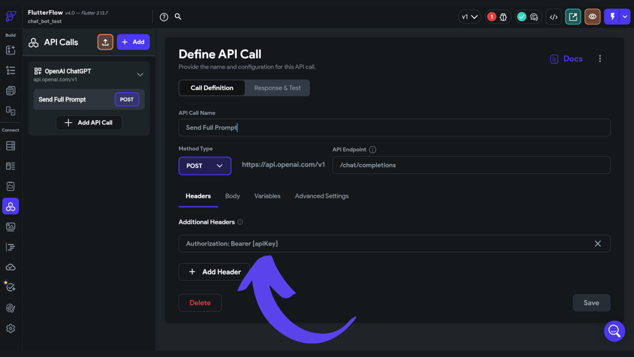Open app state sidebar icon
Image resolution: width=634 pixels, height=357 pixels.
point(10,186)
